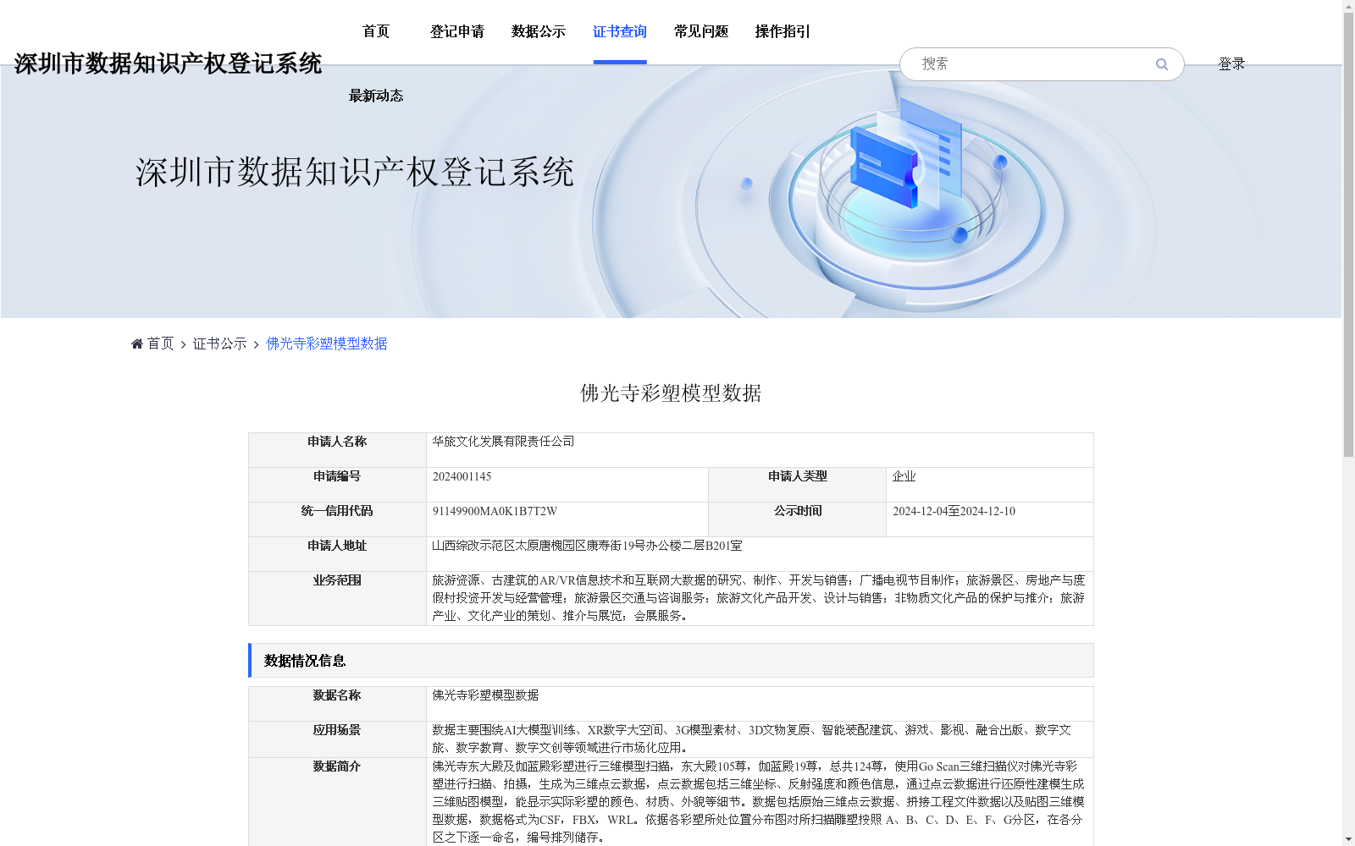Click the data name value in table
Viewport: 1355px width, 846px height.
click(485, 695)
